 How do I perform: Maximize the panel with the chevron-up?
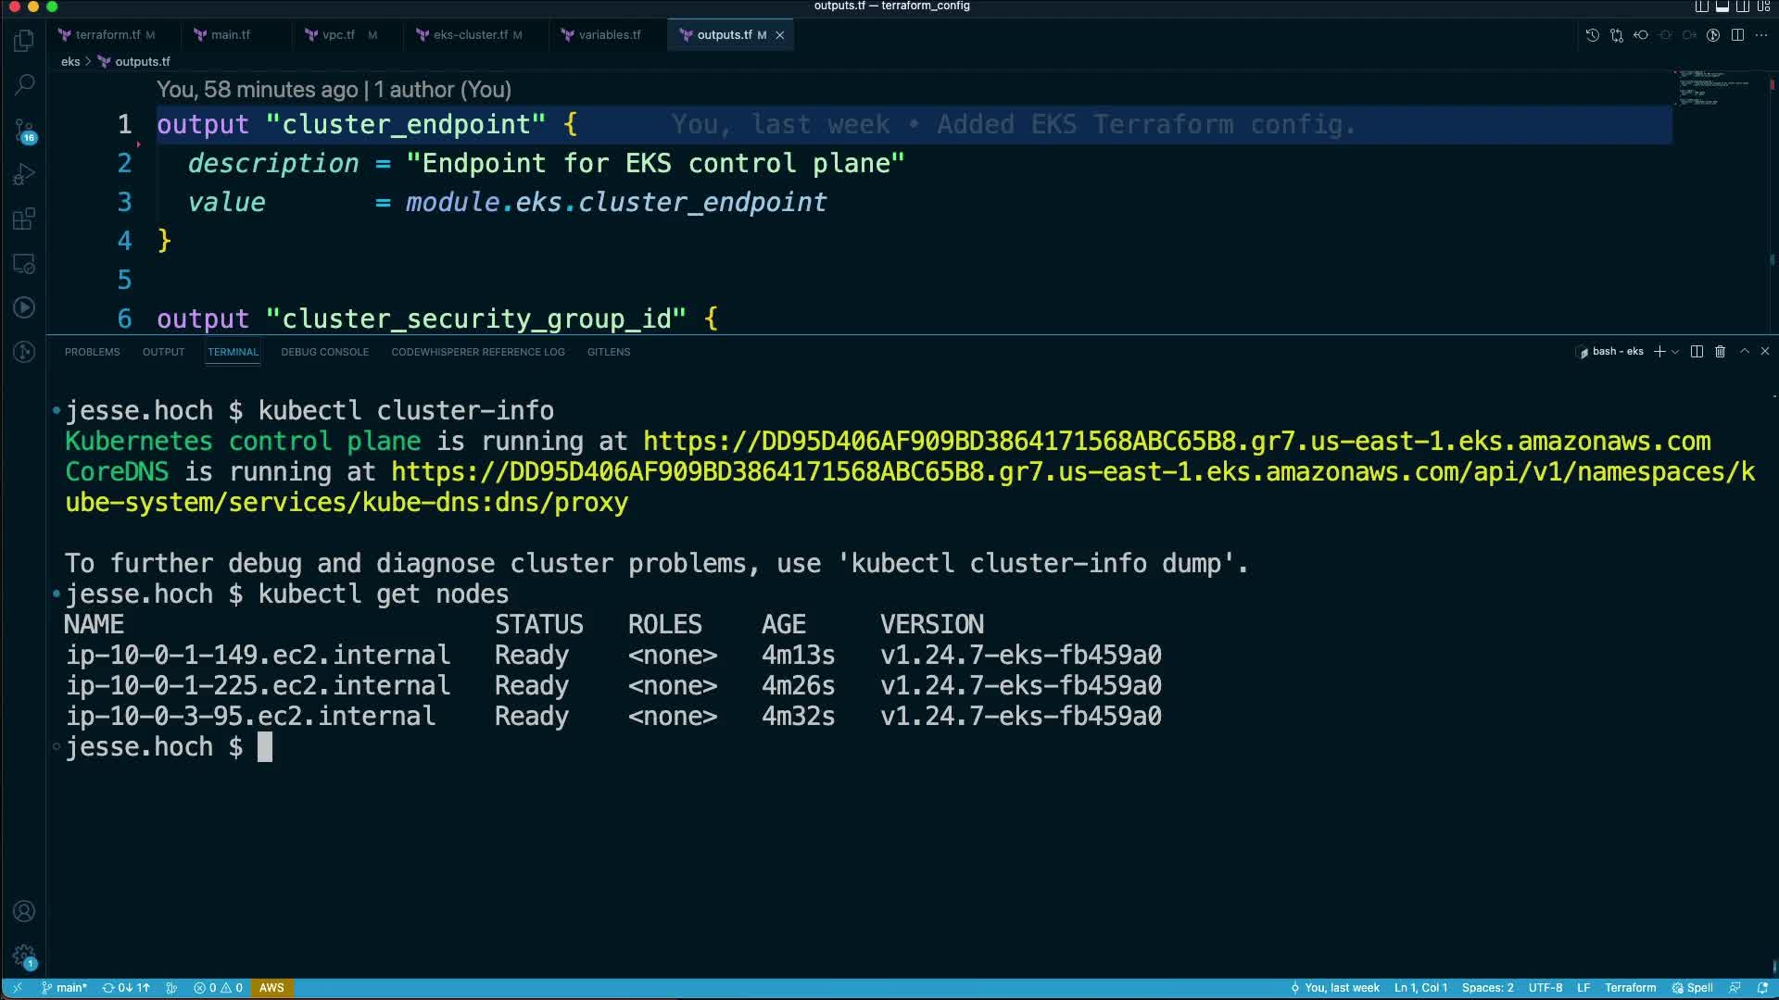coord(1744,352)
